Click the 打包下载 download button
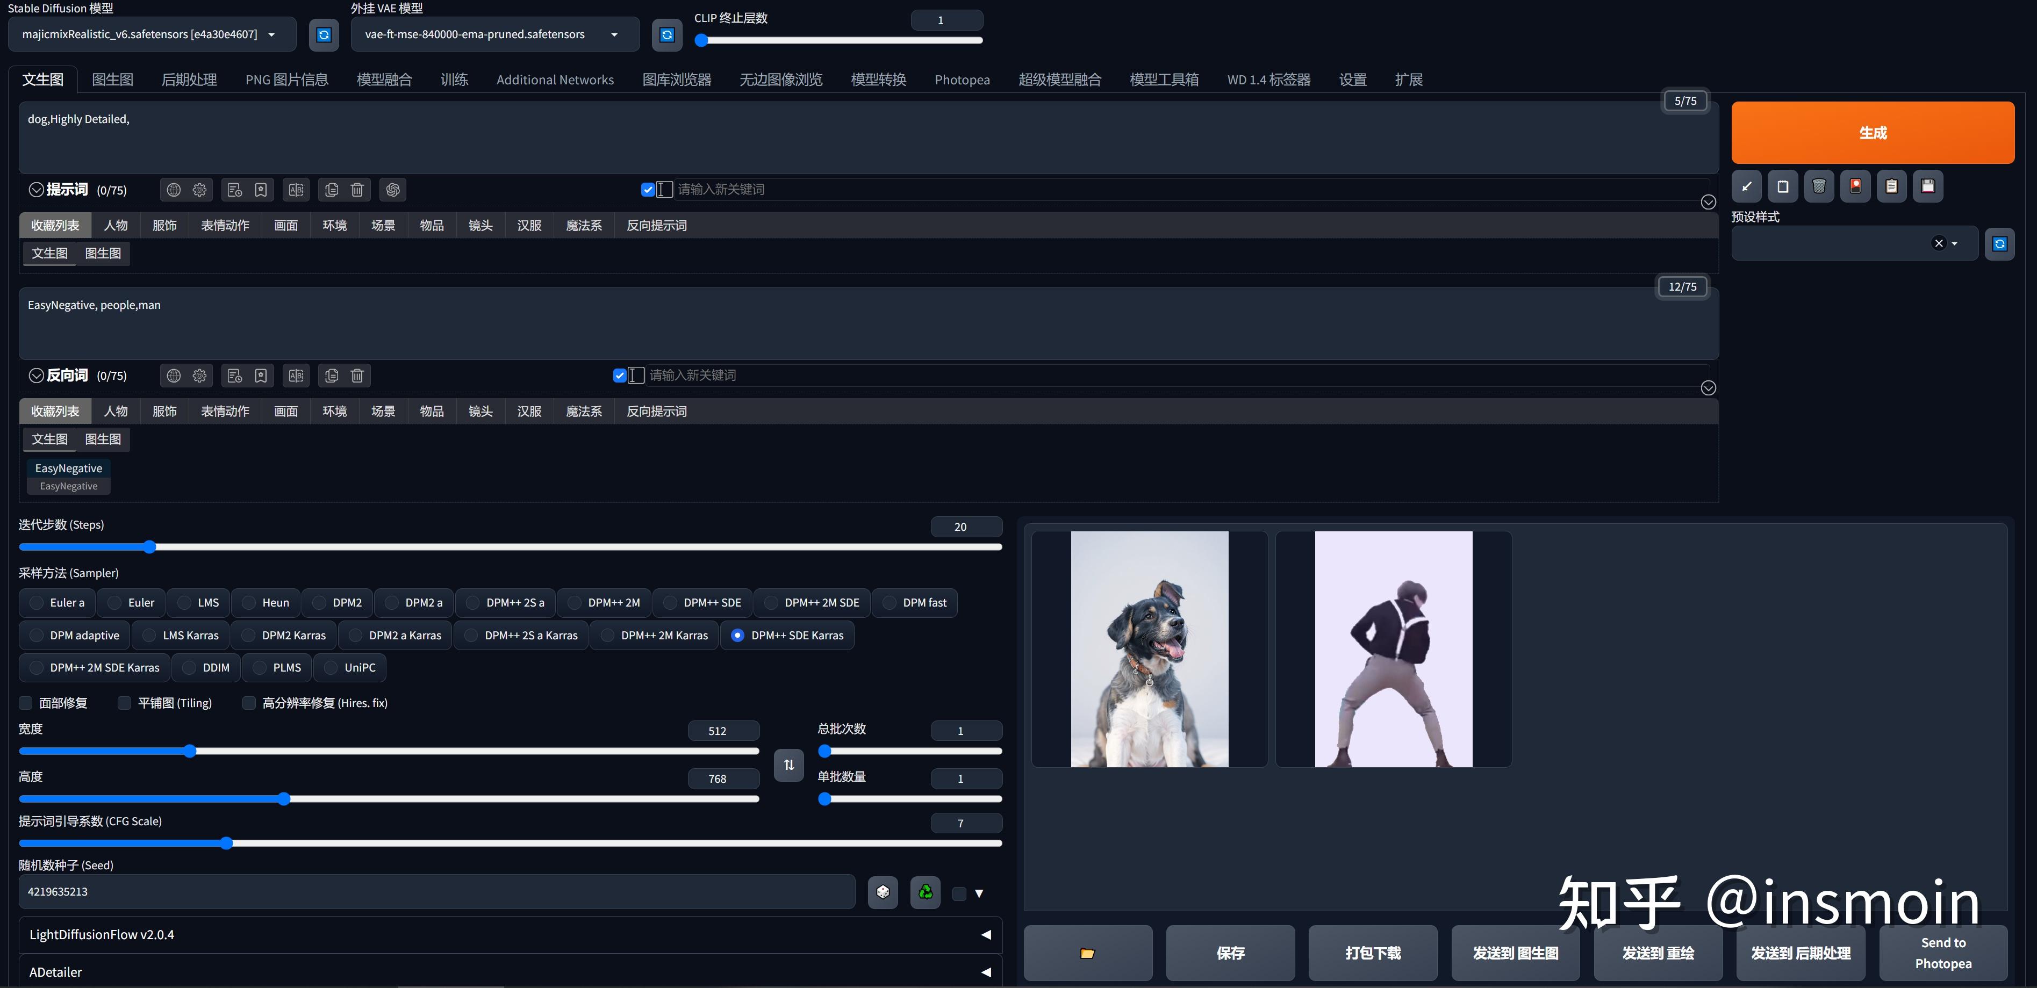Screen dimensions: 2037x988 coord(1373,953)
